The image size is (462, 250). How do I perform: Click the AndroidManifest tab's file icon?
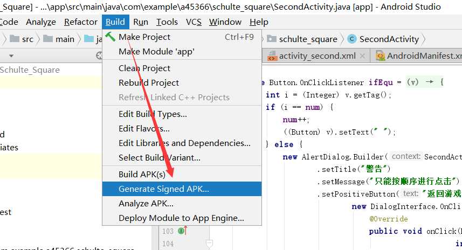click(380, 56)
